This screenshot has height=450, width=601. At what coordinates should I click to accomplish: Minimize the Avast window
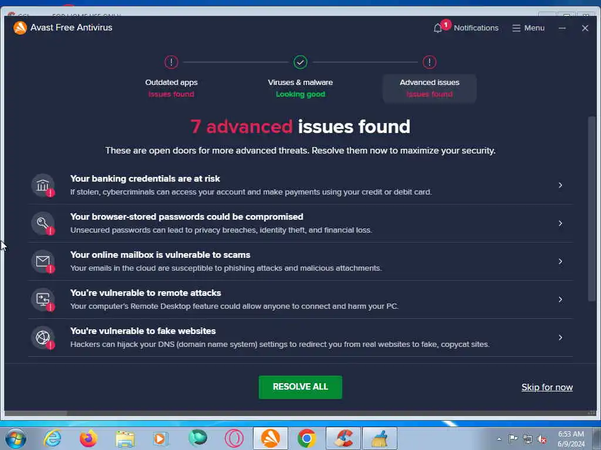coord(562,28)
